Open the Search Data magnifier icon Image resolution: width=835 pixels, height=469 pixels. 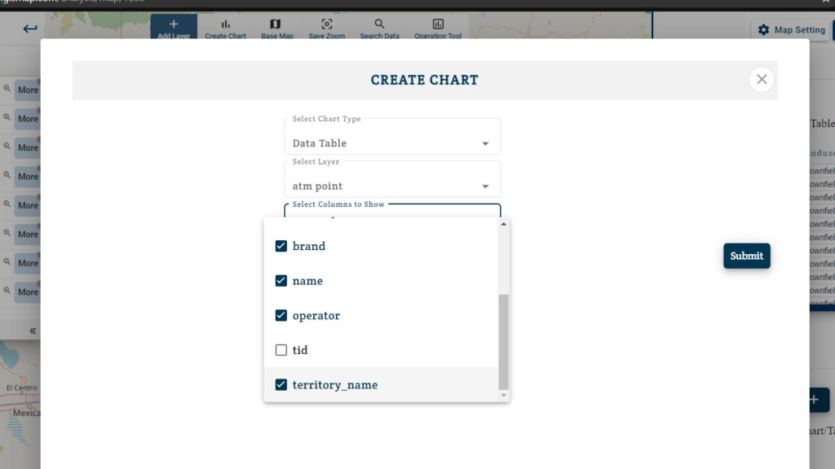pyautogui.click(x=379, y=24)
